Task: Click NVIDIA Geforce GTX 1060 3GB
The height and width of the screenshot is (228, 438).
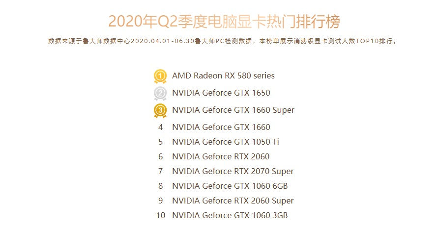Action: (230, 215)
